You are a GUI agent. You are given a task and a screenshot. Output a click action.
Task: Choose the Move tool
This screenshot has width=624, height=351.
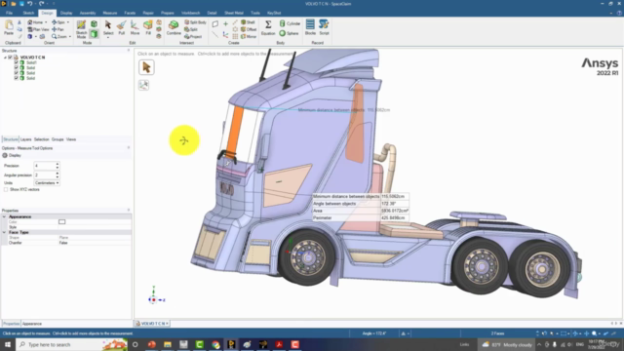(x=135, y=28)
